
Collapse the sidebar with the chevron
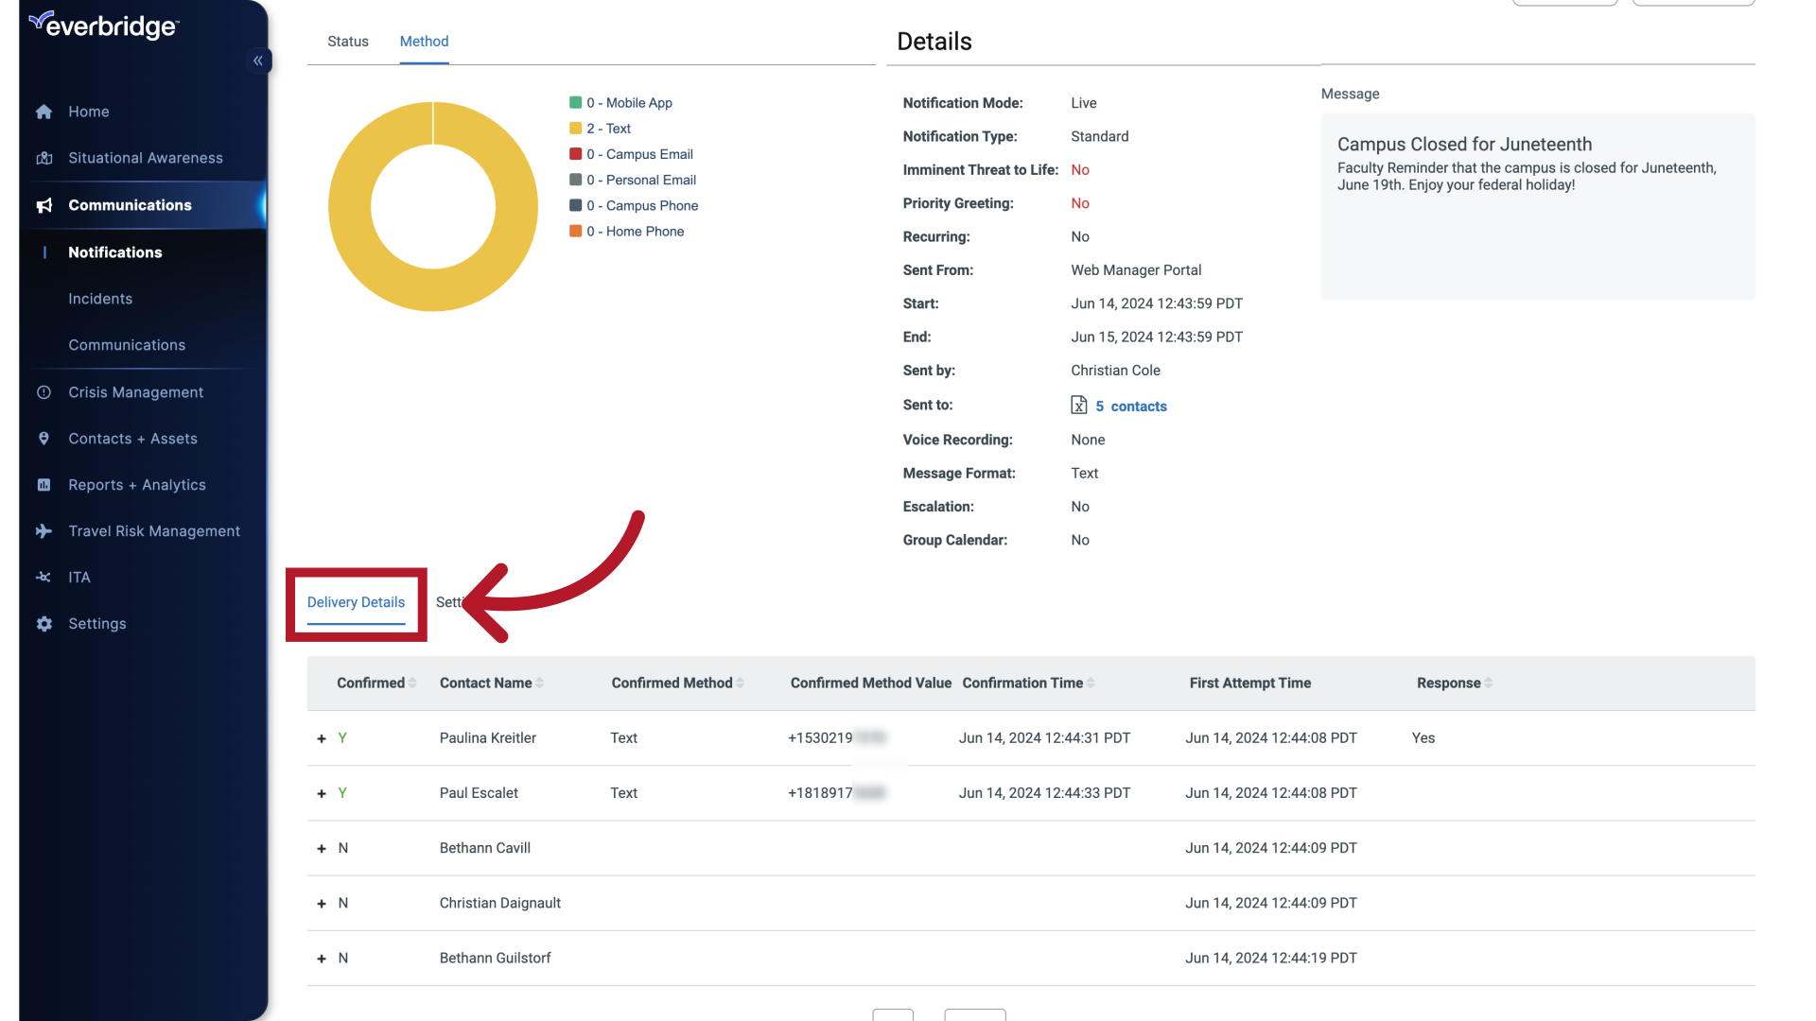click(258, 61)
